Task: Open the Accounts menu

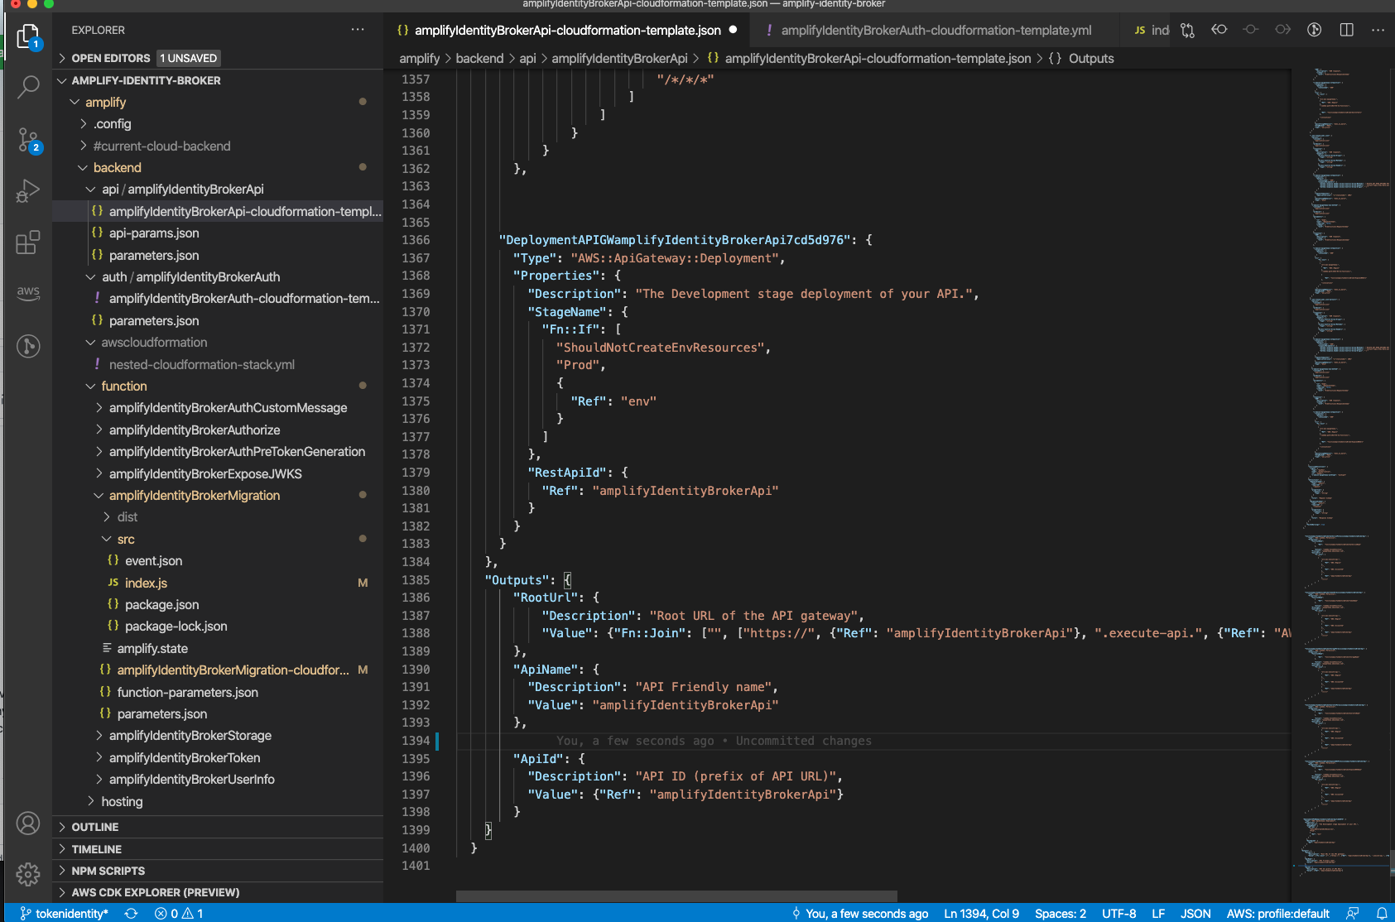Action: click(x=28, y=824)
